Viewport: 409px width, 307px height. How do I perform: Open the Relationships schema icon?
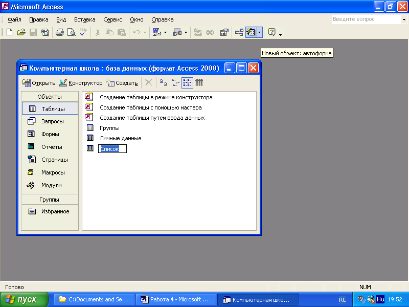(x=239, y=32)
